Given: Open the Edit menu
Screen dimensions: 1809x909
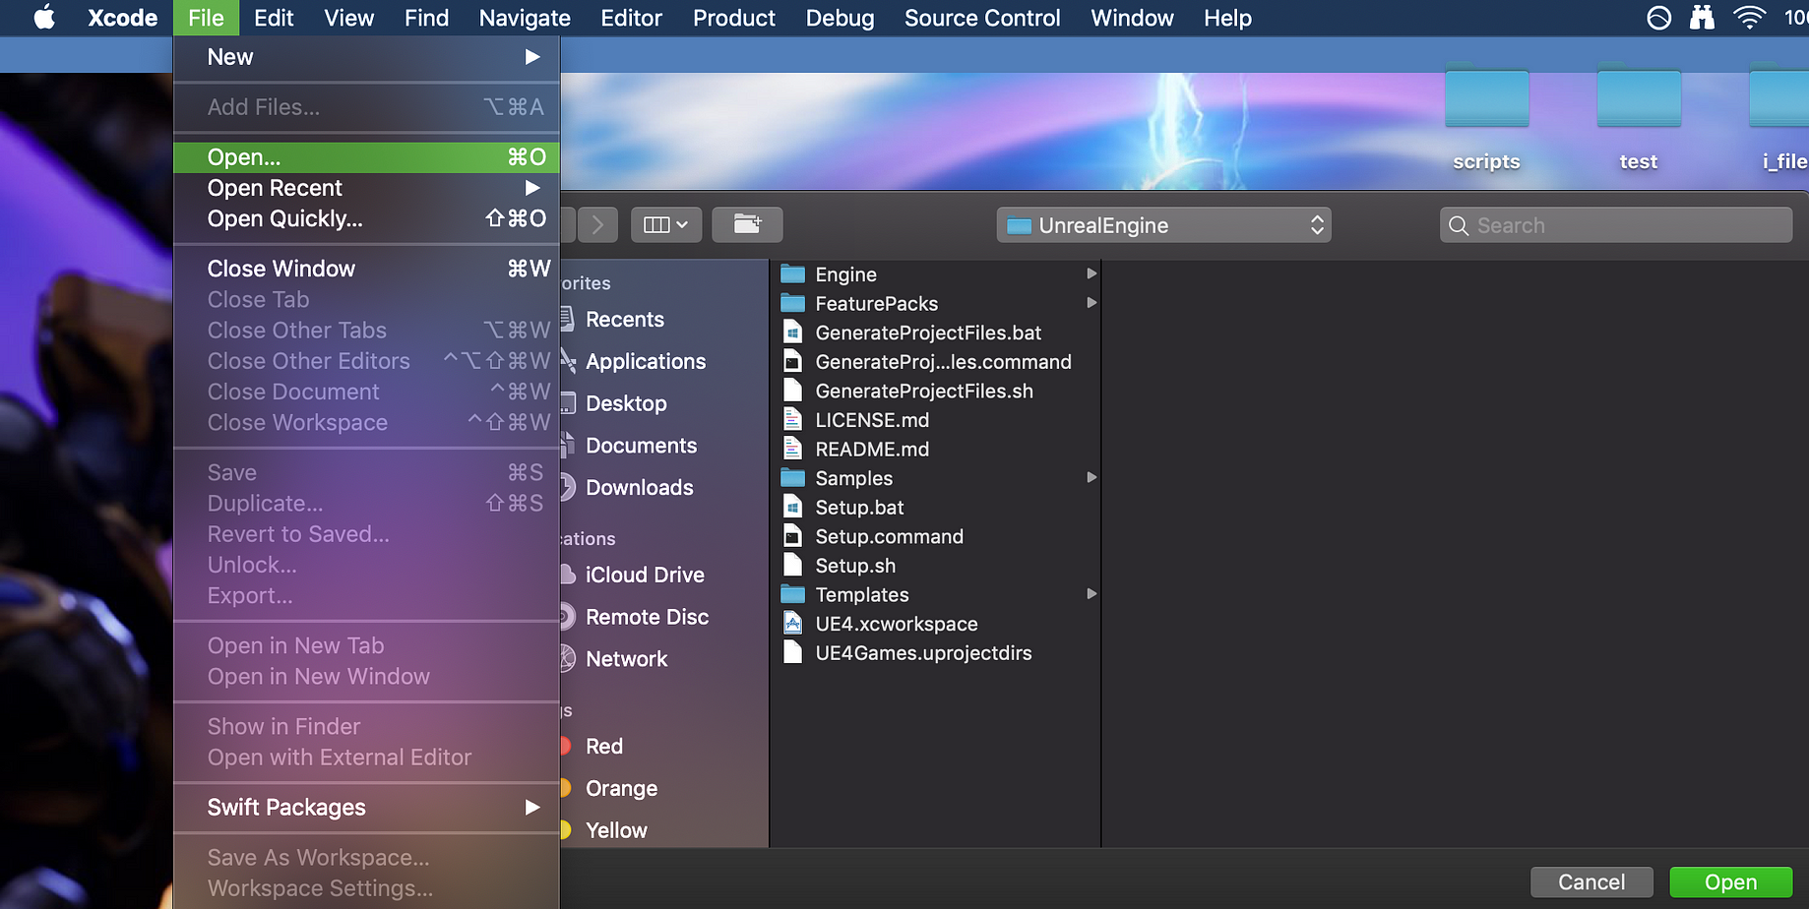Looking at the screenshot, I should coord(274,18).
